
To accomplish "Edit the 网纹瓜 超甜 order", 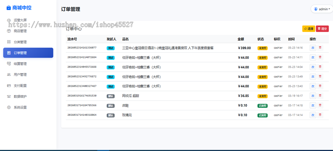I will coord(313,96).
